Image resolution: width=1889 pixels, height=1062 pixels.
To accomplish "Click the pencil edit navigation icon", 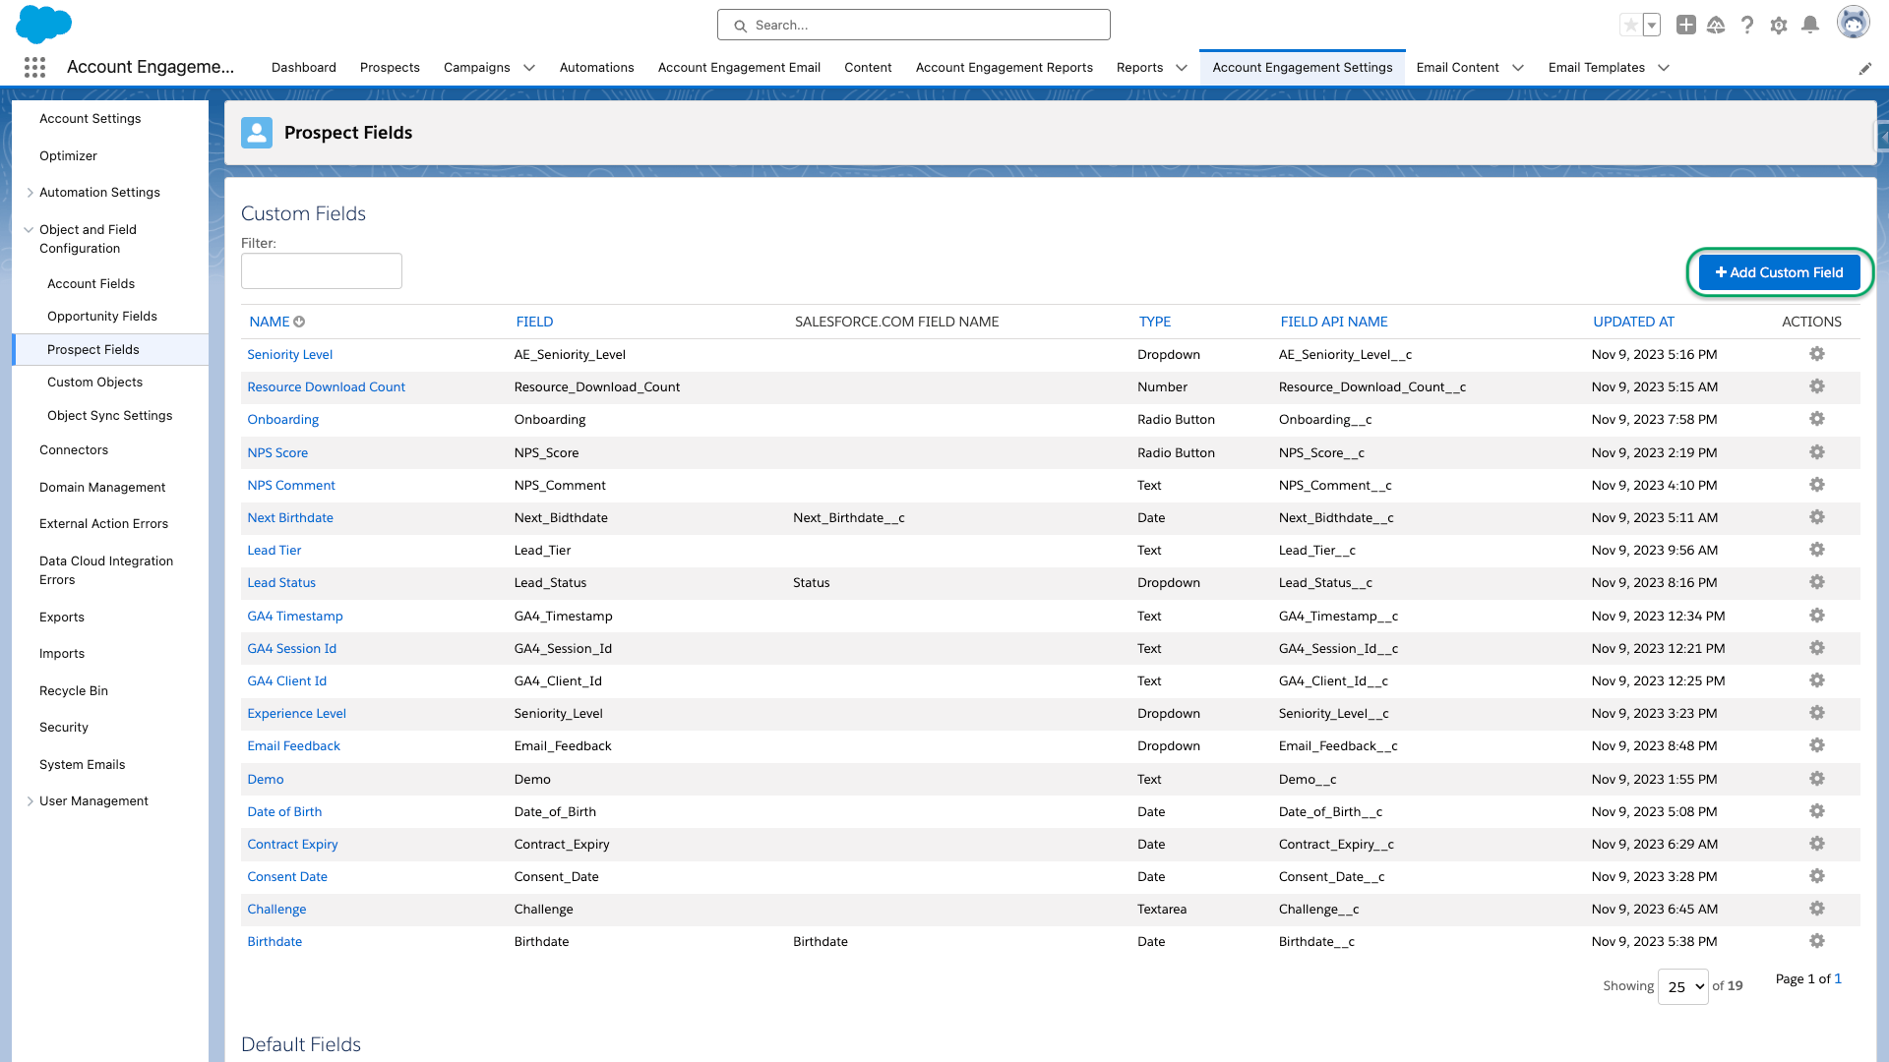I will click(1865, 68).
